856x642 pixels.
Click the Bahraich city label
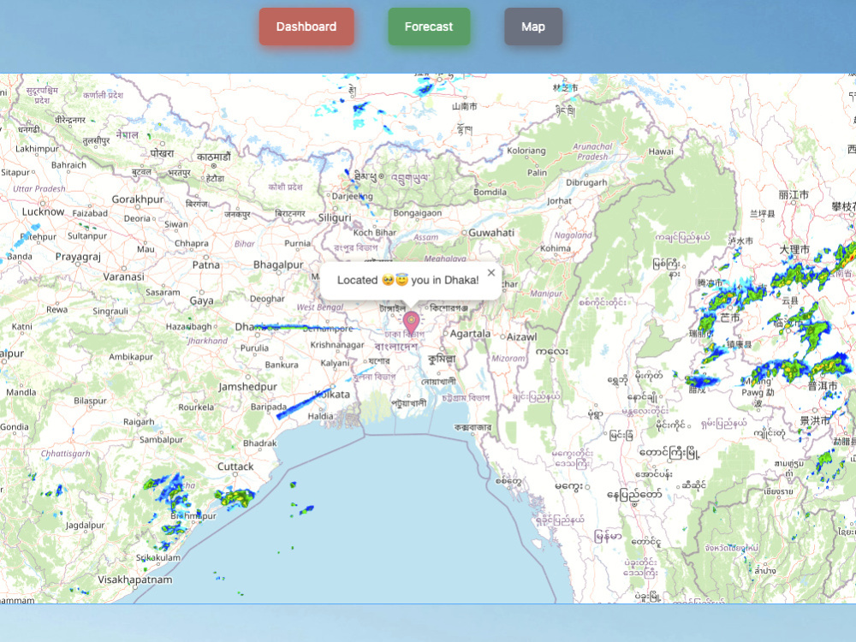coord(68,165)
